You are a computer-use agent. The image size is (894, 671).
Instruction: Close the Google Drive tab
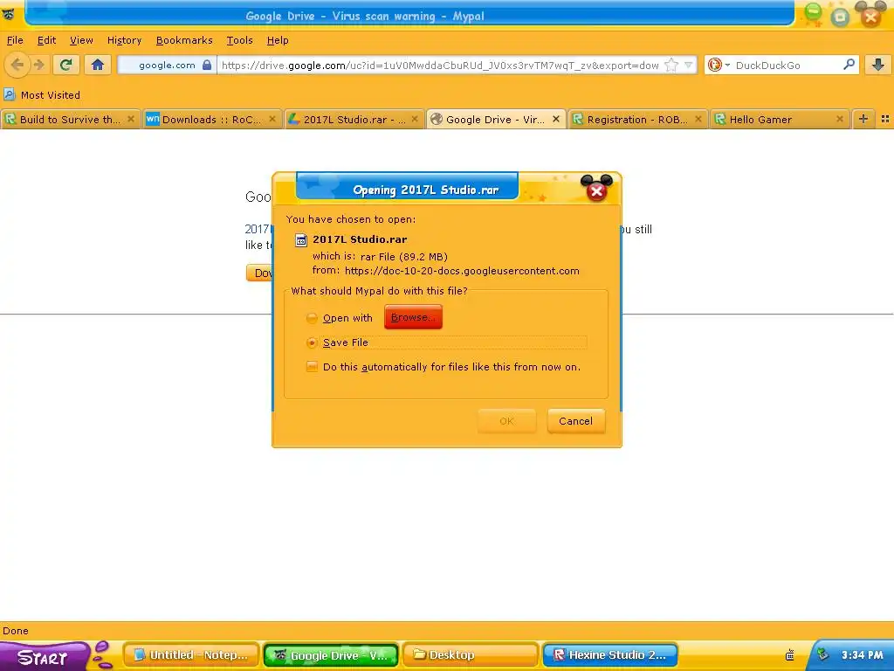pos(556,119)
